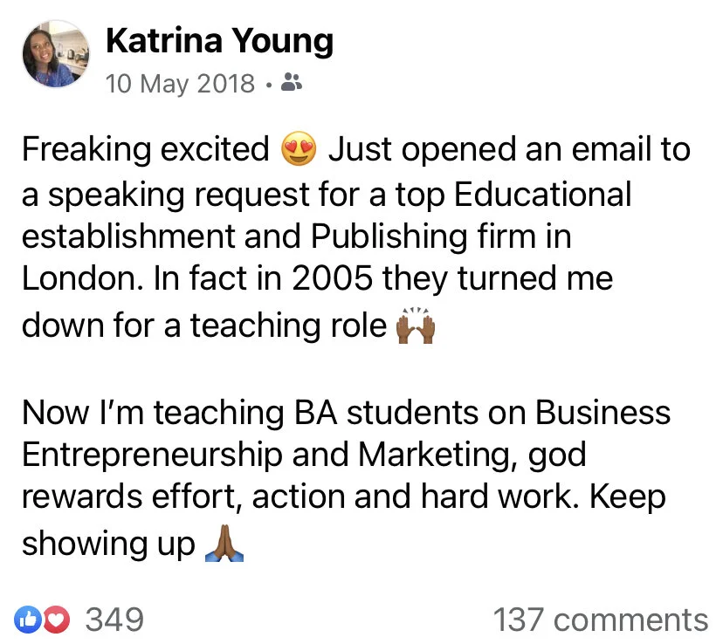Open the 10 May 2018 timestamp
Image resolution: width=723 pixels, height=644 pixels.
180,84
